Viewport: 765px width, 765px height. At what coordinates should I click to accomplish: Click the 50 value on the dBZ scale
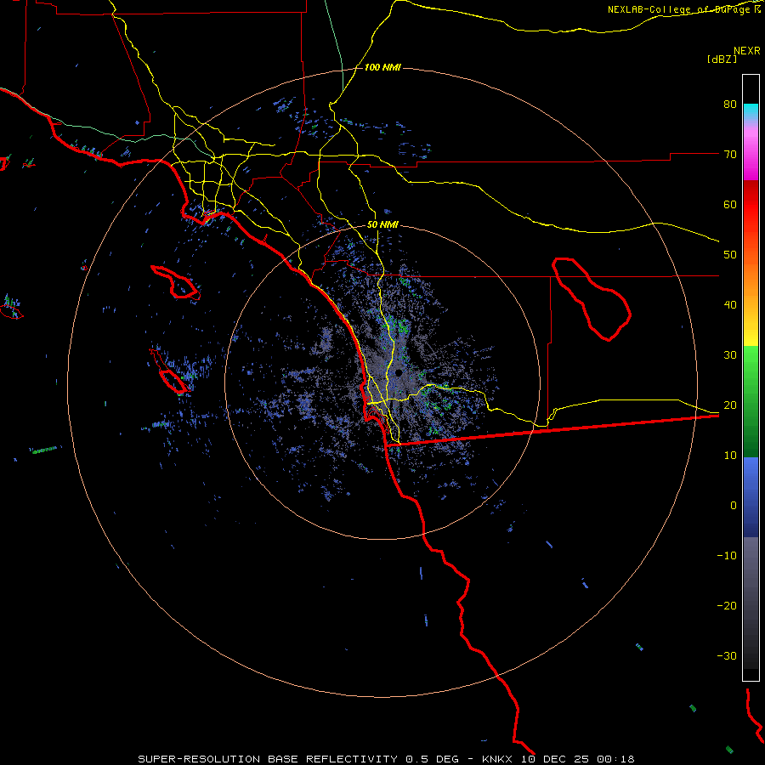click(730, 255)
